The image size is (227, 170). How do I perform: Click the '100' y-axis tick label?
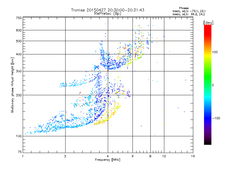(x=19, y=136)
